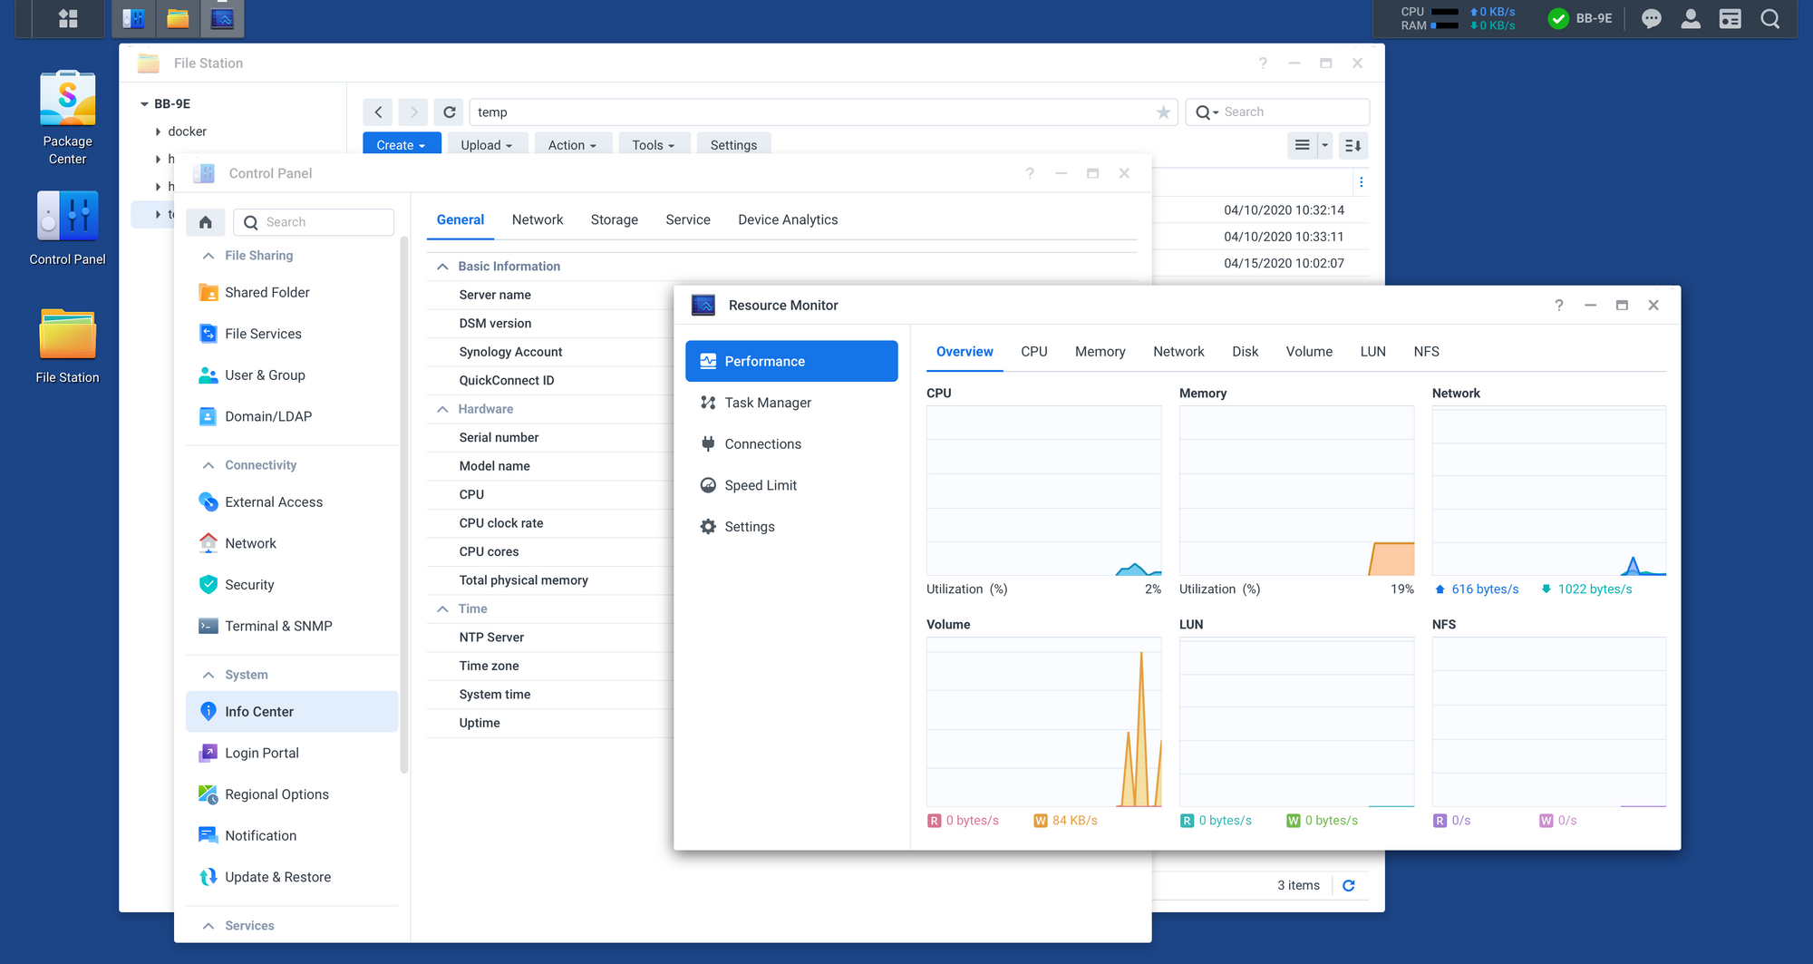Open Task Manager in Resource Monitor
The height and width of the screenshot is (964, 1813).
(x=791, y=403)
